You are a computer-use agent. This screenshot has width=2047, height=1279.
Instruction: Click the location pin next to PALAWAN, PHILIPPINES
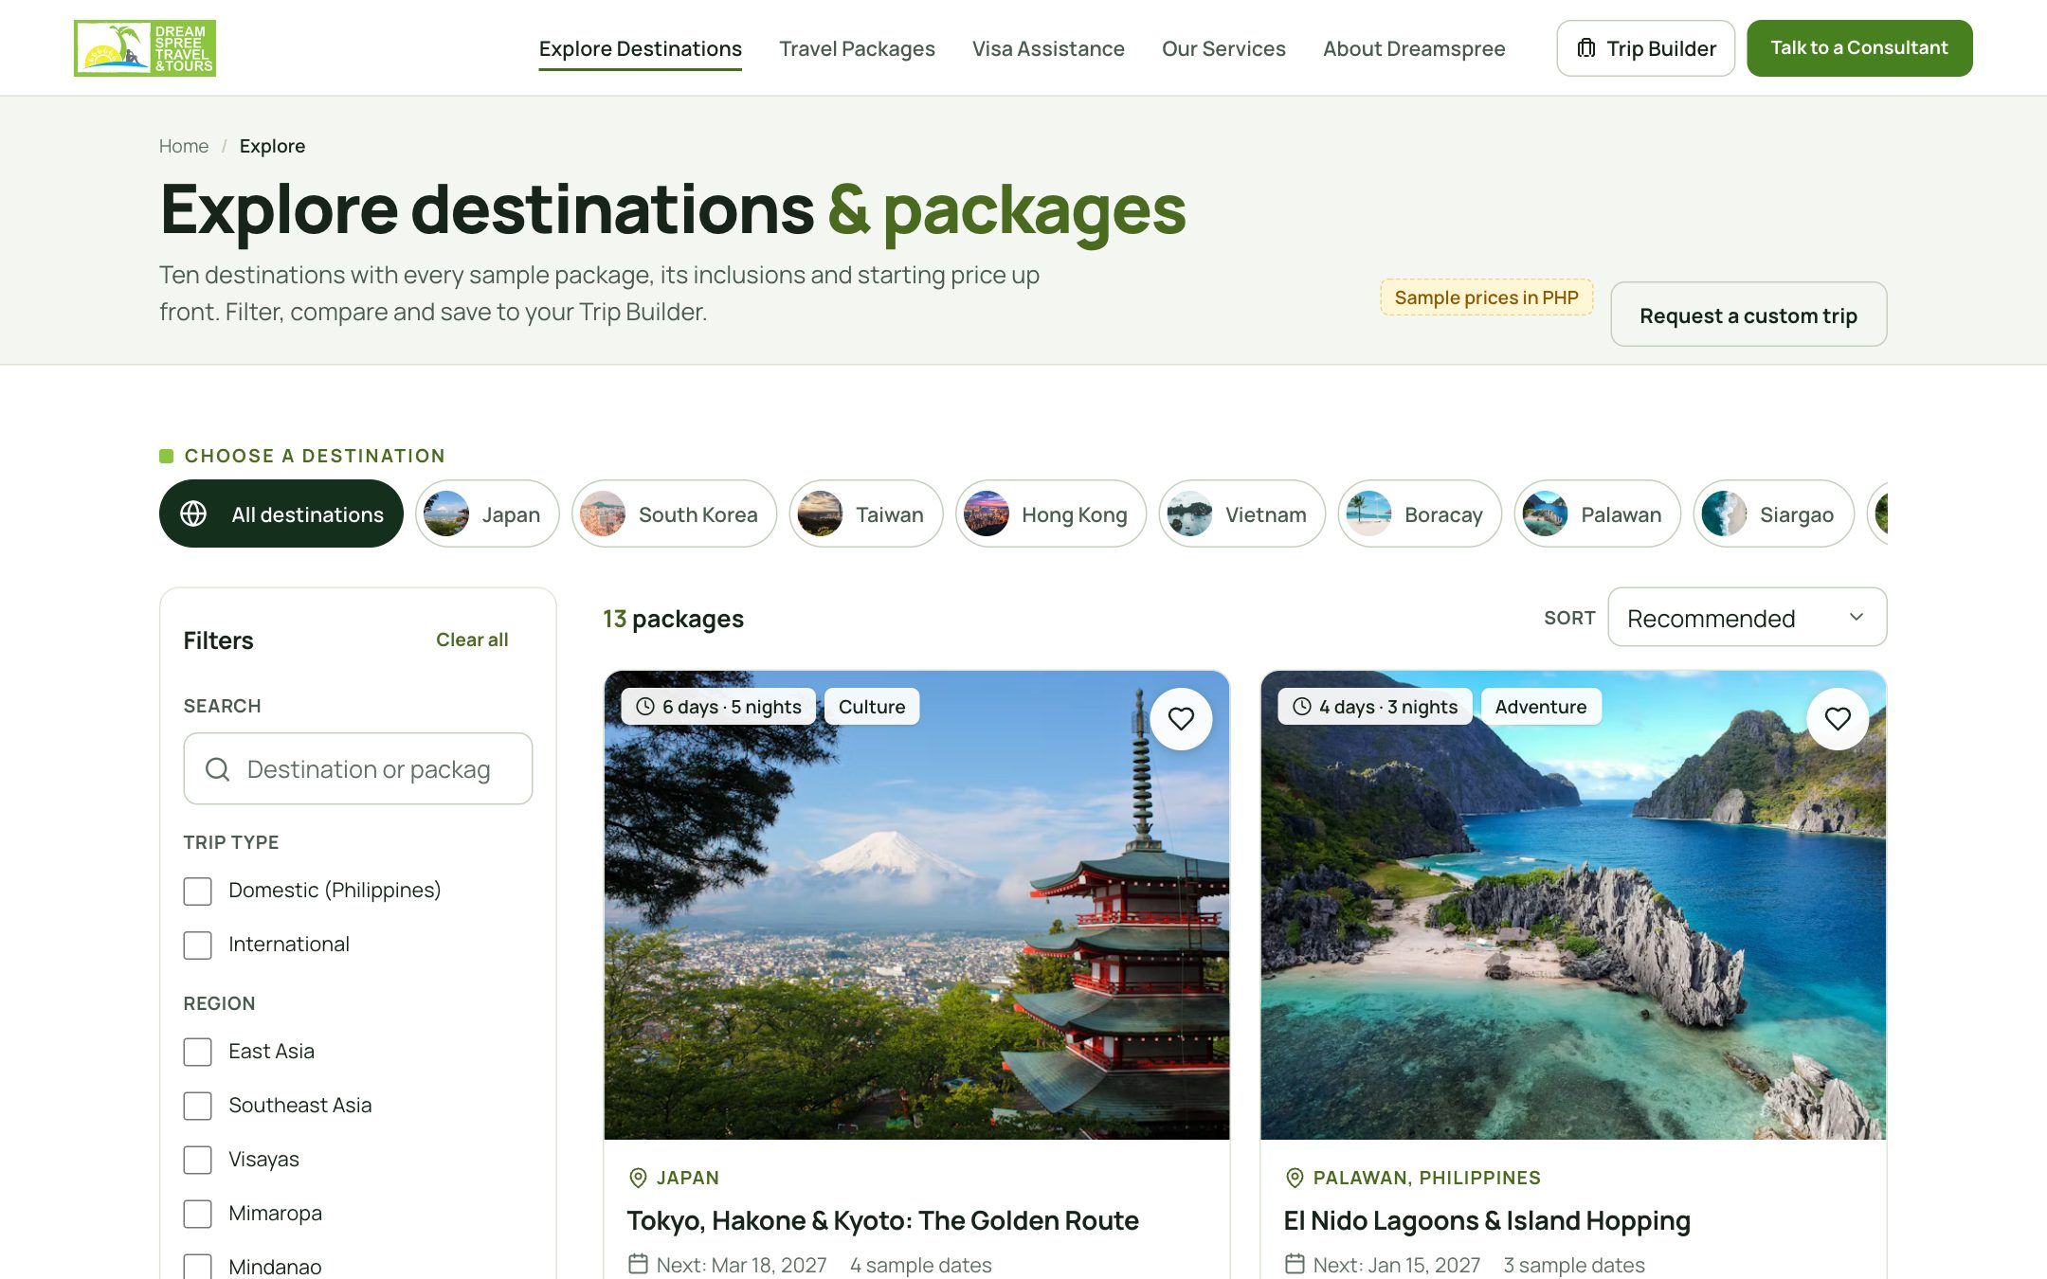pyautogui.click(x=1295, y=1178)
